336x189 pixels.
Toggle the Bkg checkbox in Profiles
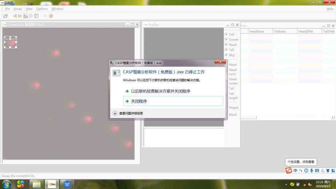[x=226, y=55]
